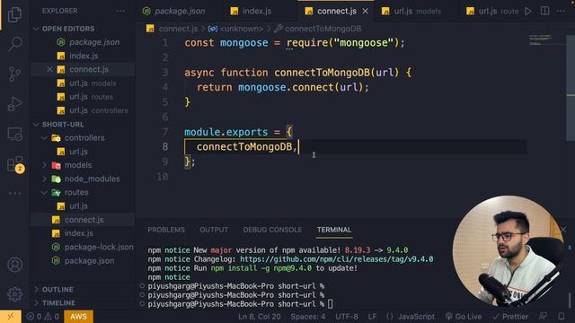
Task: Open the Problems panel tab
Action: 166,230
